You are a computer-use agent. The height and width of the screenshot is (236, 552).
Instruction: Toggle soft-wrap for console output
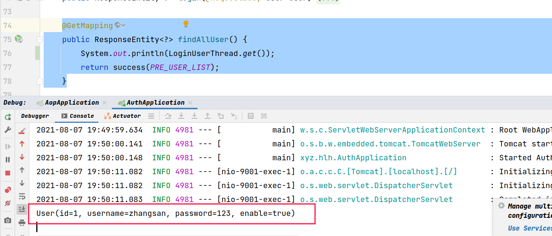pyautogui.click(x=22, y=197)
